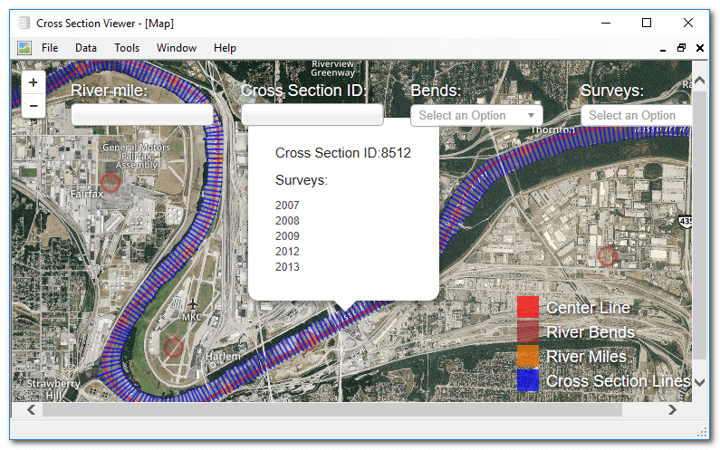Click the Cross Section ID input field
This screenshot has width=720, height=450.
[x=312, y=114]
